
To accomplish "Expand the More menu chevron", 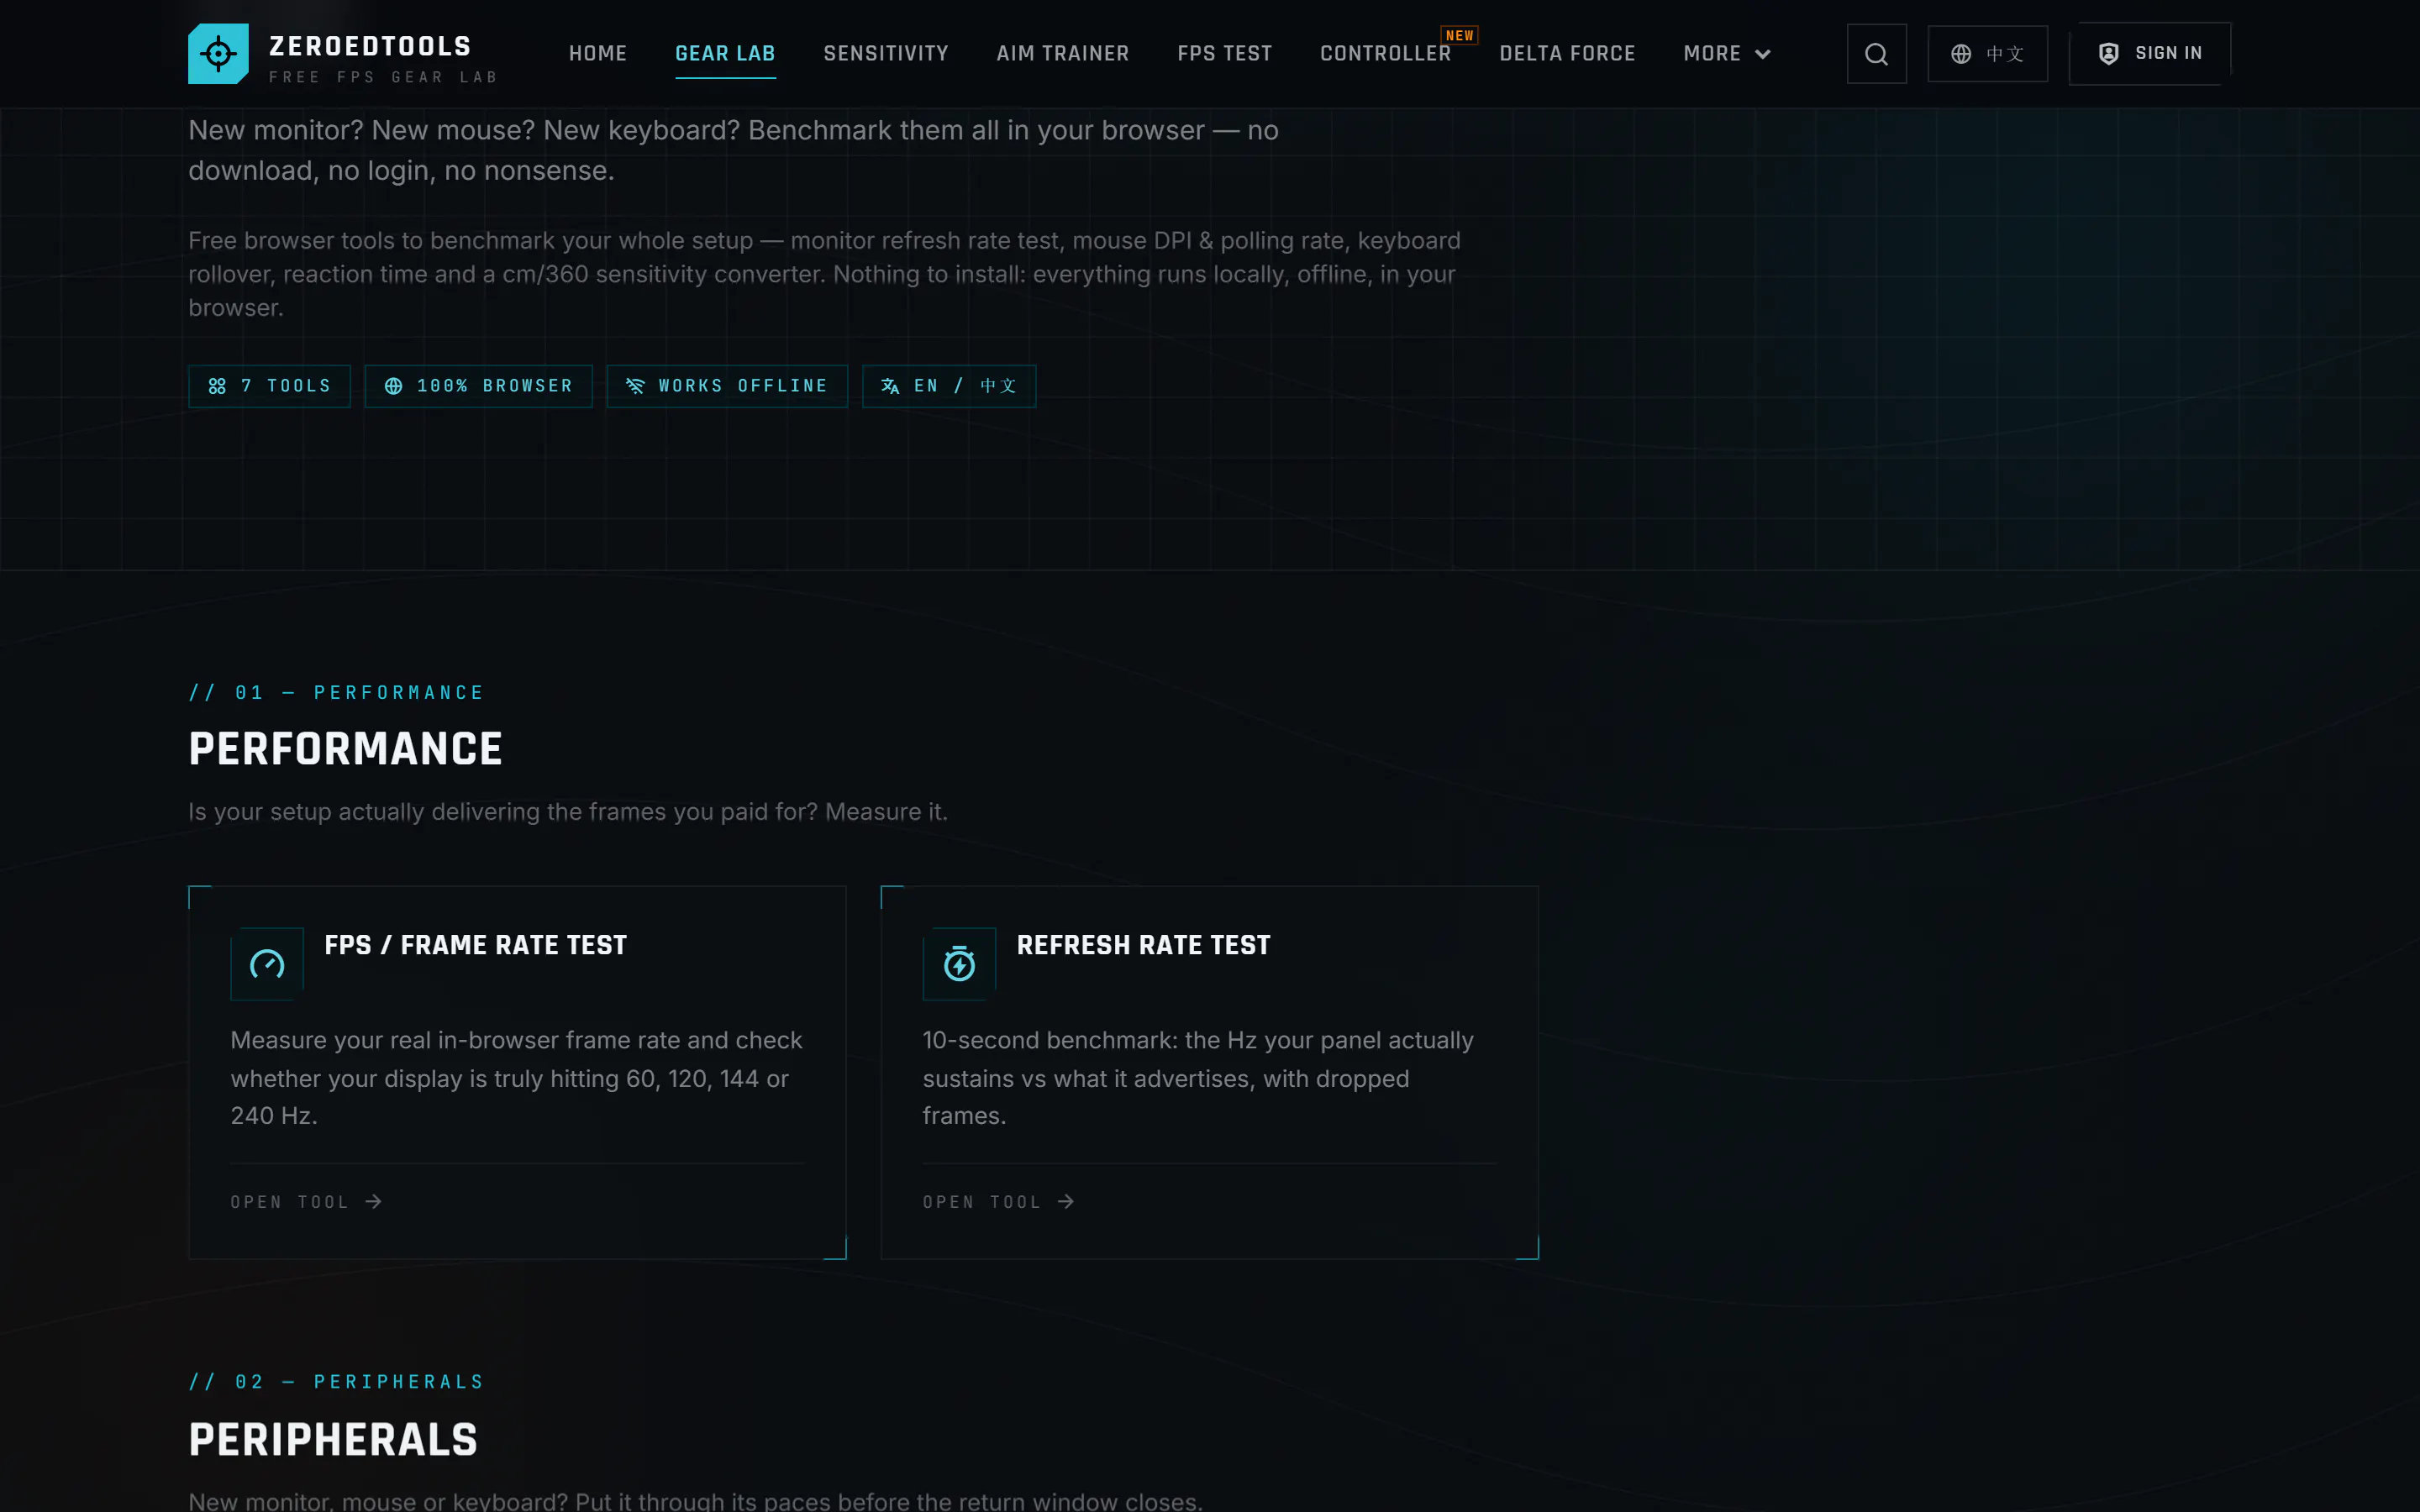I will click(1763, 54).
